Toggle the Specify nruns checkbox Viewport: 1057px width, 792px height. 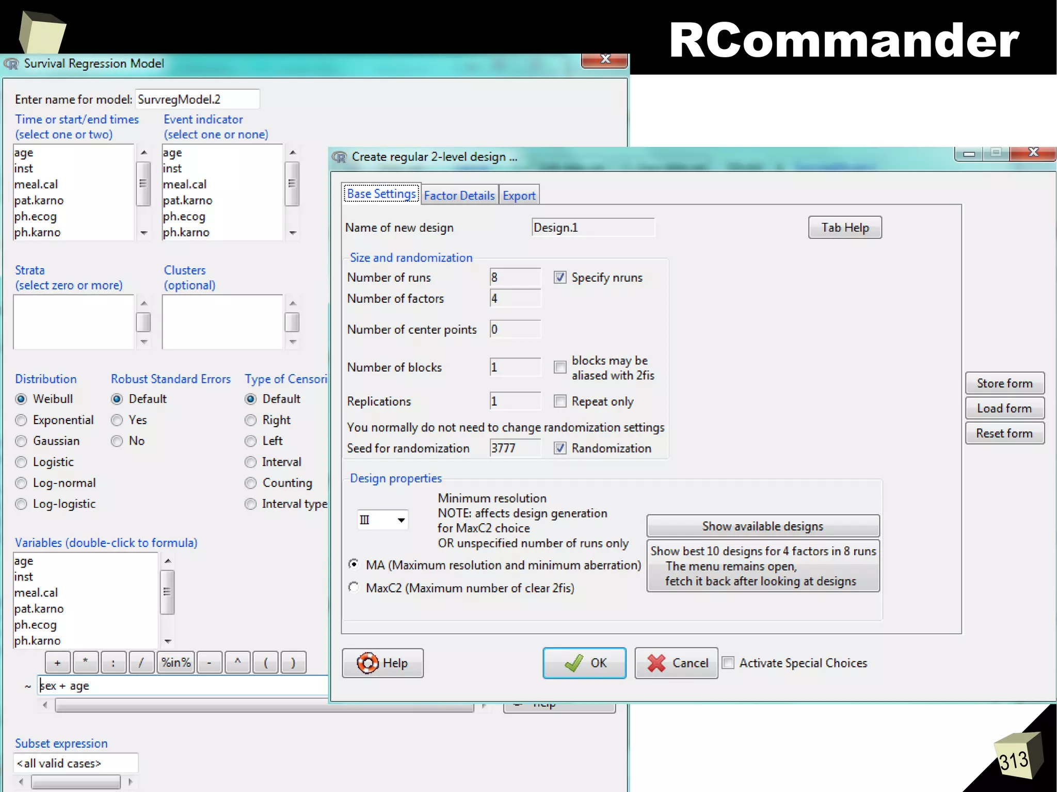tap(560, 278)
